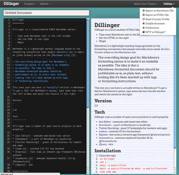This screenshot has width=179, height=175.
Task: Click the '*actually*' emphasized word in editor
Action: (x=53, y=87)
